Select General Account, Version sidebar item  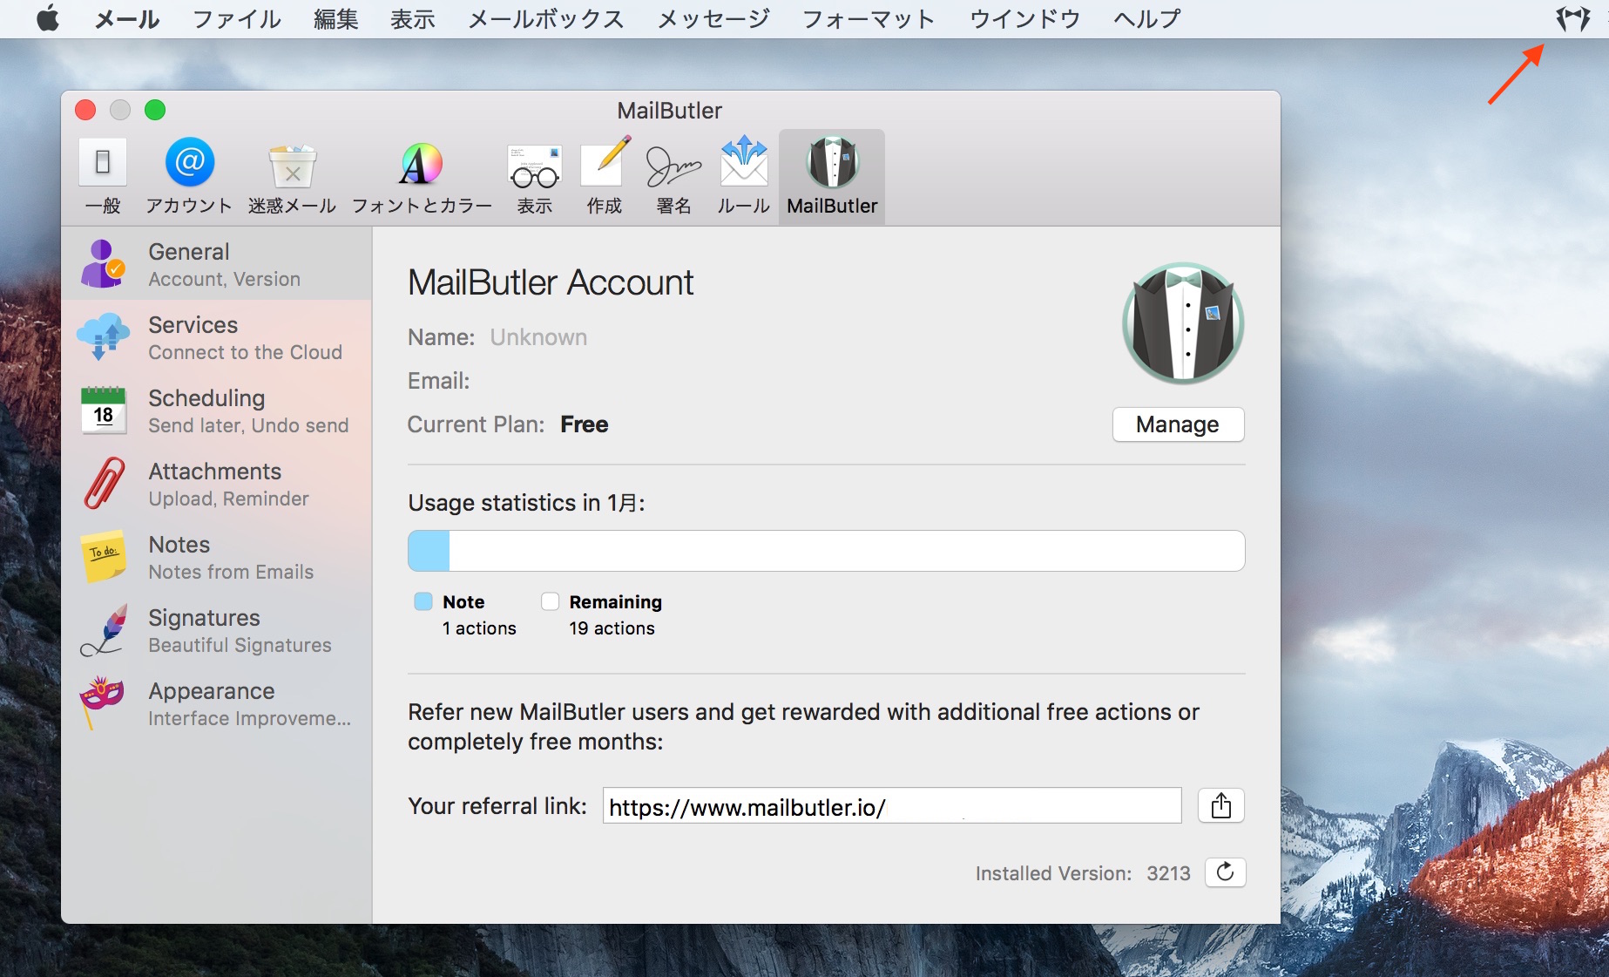(x=217, y=264)
